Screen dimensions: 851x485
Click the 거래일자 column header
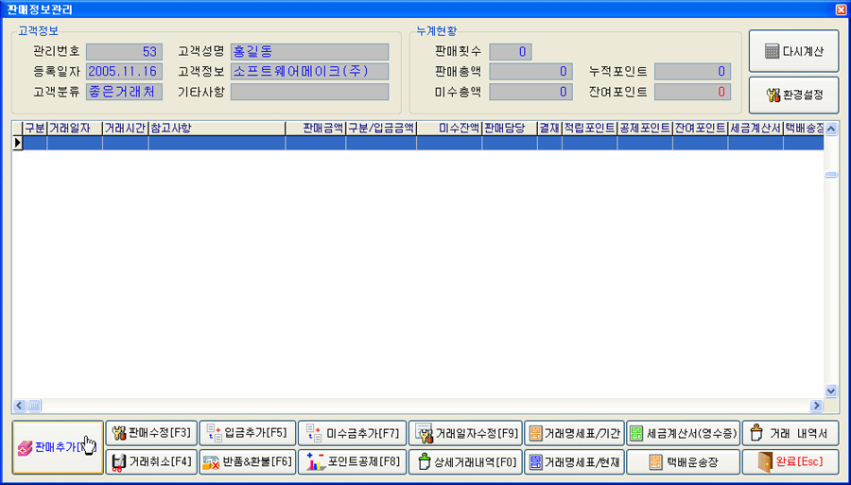[75, 128]
